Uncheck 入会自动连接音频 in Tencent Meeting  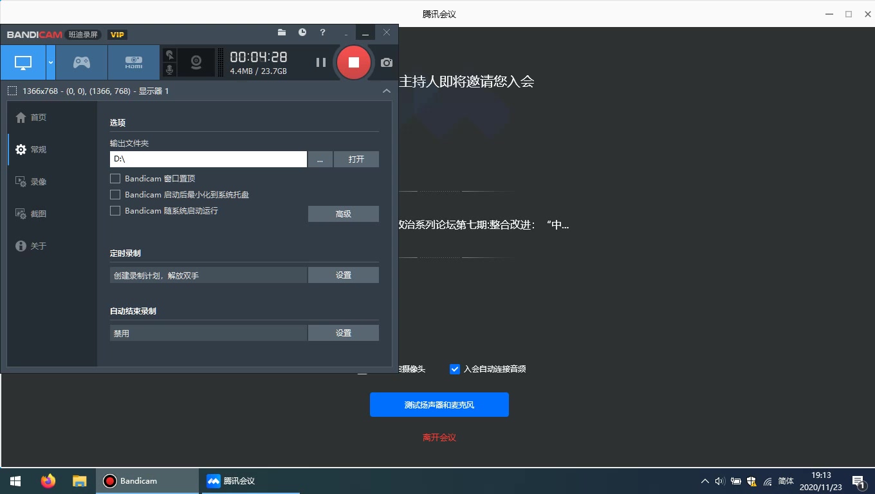click(455, 369)
